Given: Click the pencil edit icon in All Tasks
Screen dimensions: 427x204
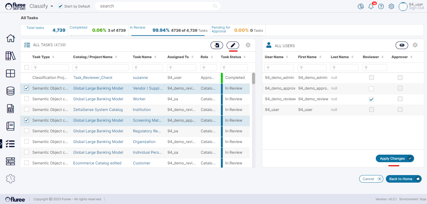Looking at the screenshot, I should [233, 45].
